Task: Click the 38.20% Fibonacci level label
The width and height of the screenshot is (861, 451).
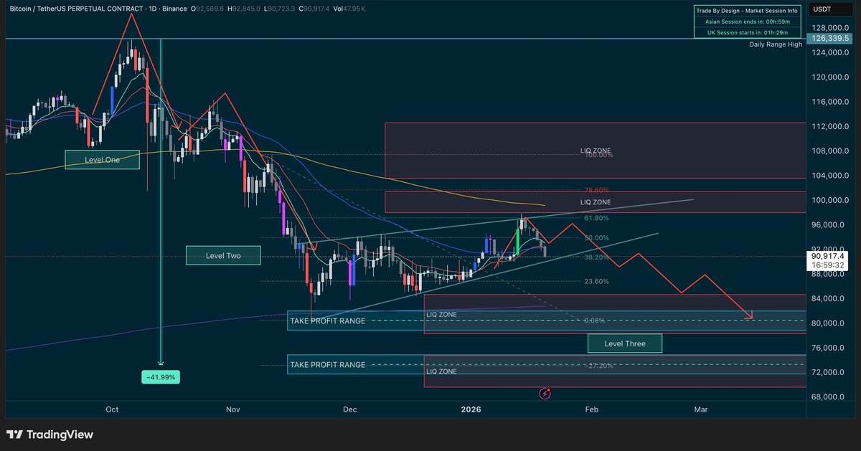Action: [596, 257]
